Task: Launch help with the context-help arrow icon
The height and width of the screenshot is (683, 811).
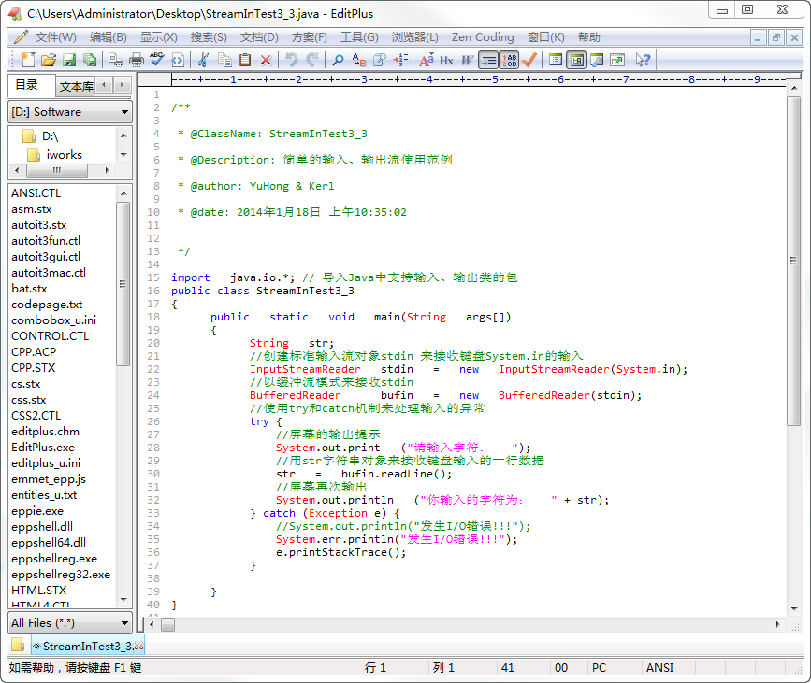Action: [641, 59]
